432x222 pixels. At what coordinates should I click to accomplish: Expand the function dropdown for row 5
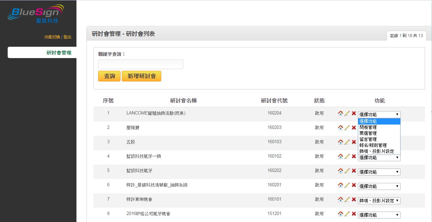point(379,172)
